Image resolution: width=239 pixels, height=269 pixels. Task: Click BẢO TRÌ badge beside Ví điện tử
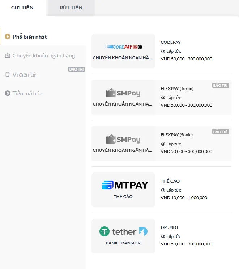pyautogui.click(x=77, y=69)
